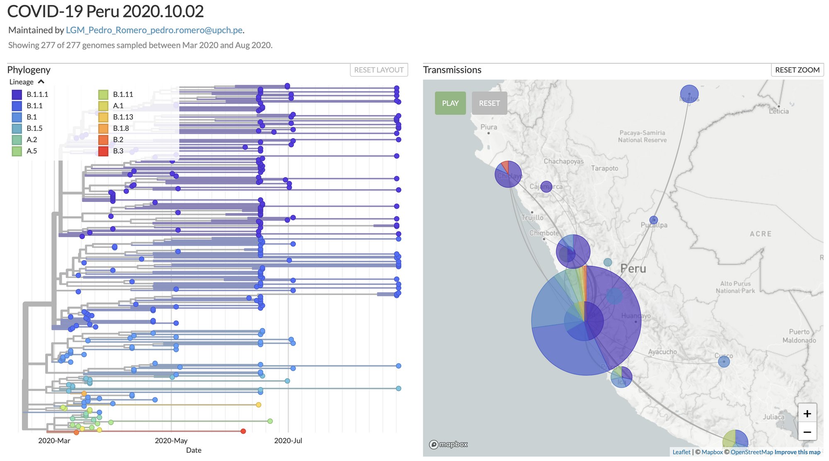829x461 pixels.
Task: Click the map zoom out minus button
Action: tap(807, 432)
